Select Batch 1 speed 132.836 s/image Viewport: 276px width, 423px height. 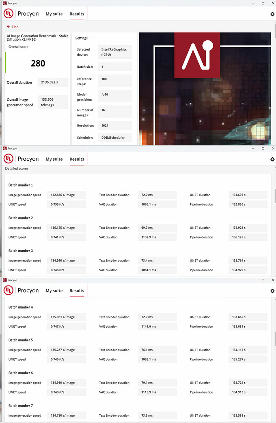pyautogui.click(x=66, y=195)
